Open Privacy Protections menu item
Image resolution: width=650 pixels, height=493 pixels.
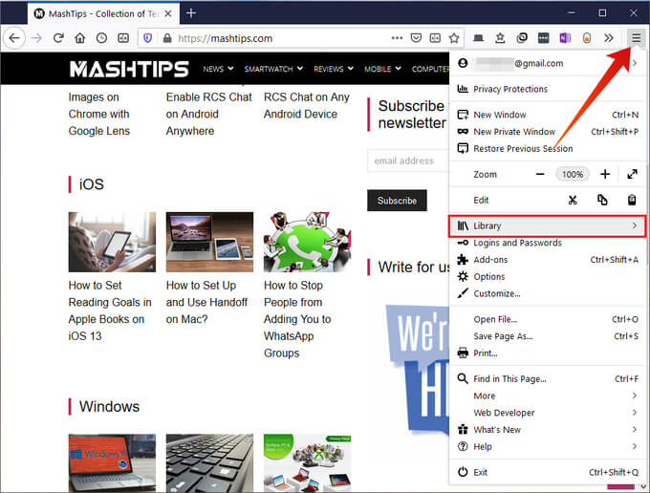click(x=547, y=89)
